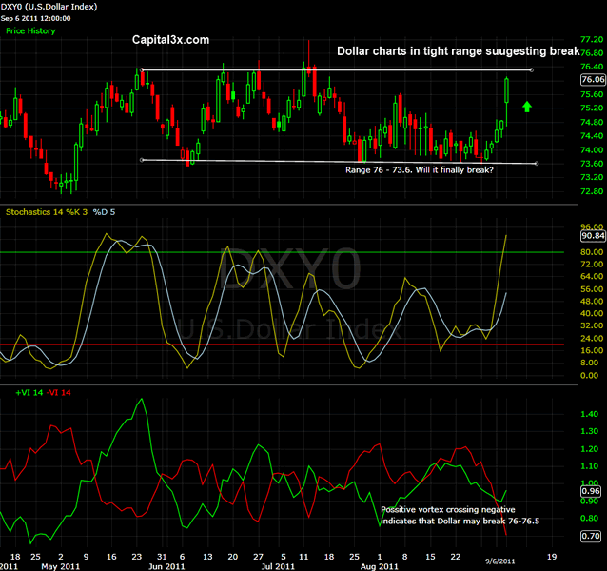Click 'Range 76 - 73.6. Will it finally break?' note
Viewport: 607px width, 571px height.
420,170
